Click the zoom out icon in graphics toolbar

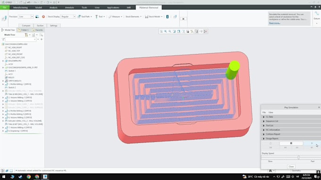(x=170, y=31)
